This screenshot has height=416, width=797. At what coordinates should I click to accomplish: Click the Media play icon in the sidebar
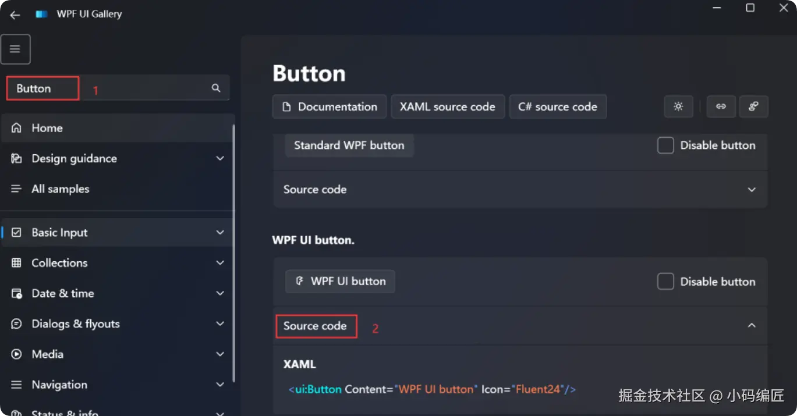click(x=17, y=354)
